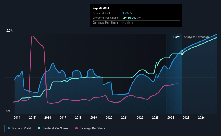Click the 1.7% dividend yield value
Image resolution: width=221 pixels, height=136 pixels.
[x=125, y=13]
